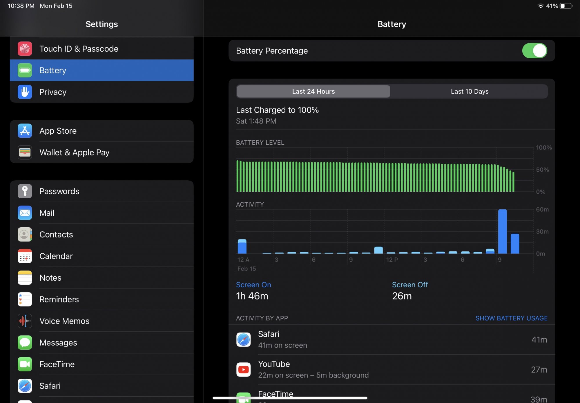The image size is (580, 403).
Task: Open Safari app activity details
Action: (391, 339)
